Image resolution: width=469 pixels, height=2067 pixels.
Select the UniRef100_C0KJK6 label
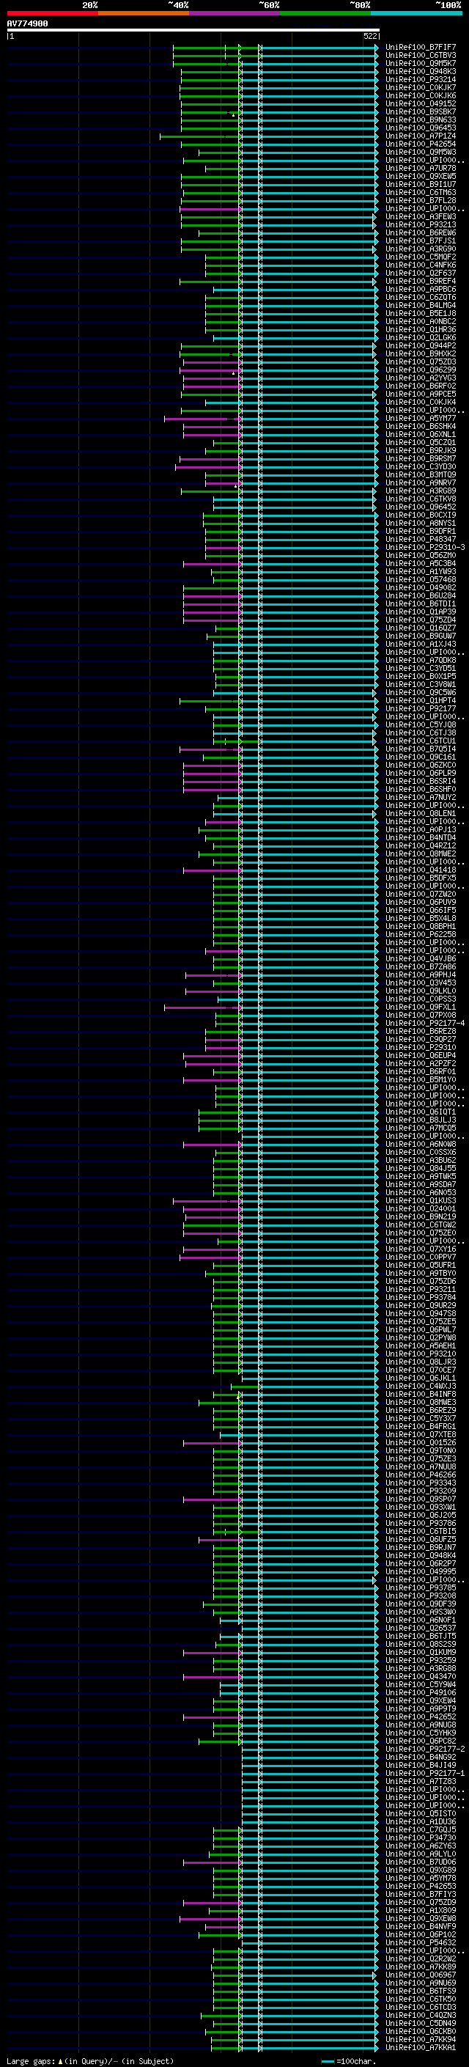coord(420,95)
